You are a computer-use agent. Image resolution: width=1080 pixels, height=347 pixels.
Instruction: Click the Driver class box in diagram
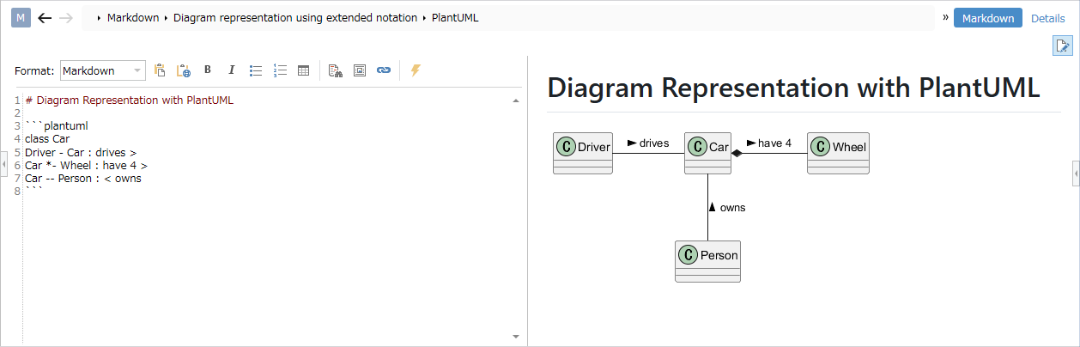(x=583, y=153)
